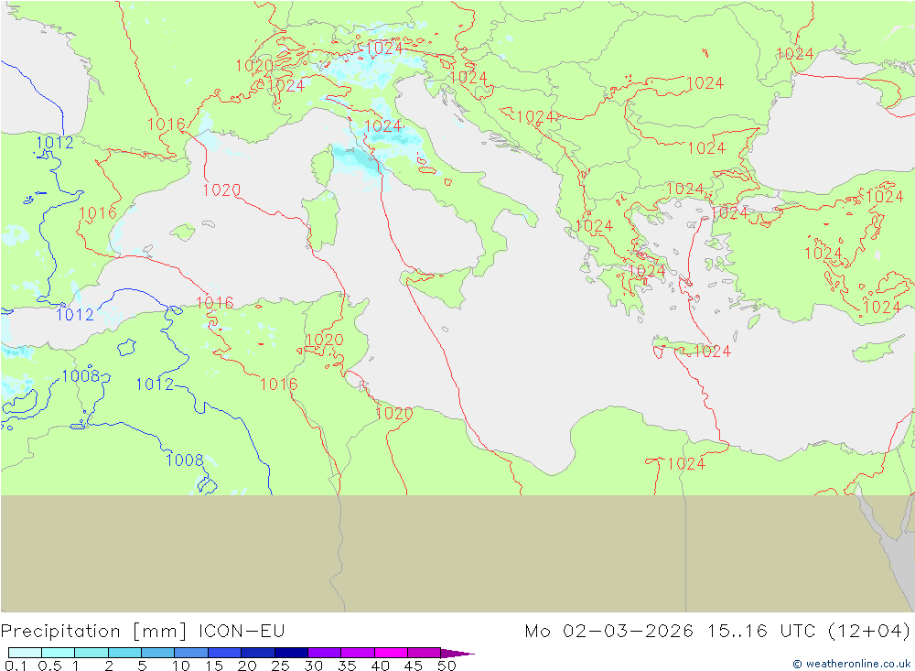Click the 0.1–0.5 mm palest cyan legend swatch

pos(25,653)
